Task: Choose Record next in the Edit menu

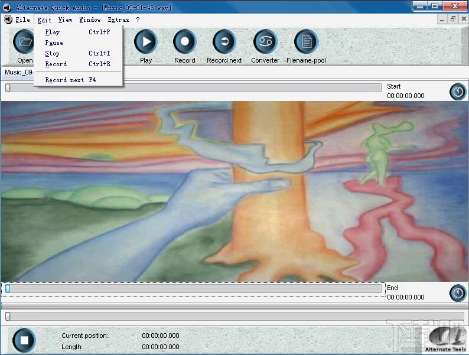Action: 64,80
